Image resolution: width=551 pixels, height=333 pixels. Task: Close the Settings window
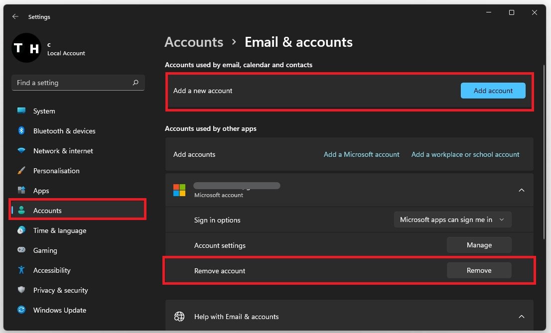coord(535,12)
